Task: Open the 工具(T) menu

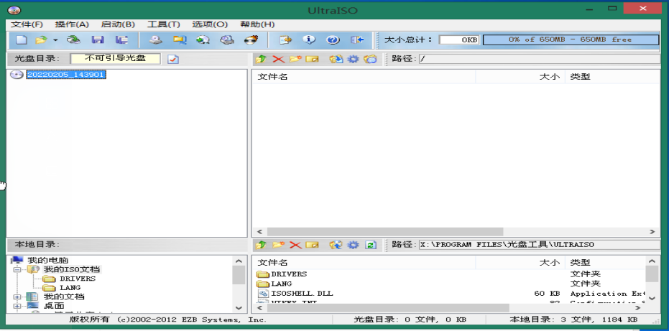Action: (163, 24)
